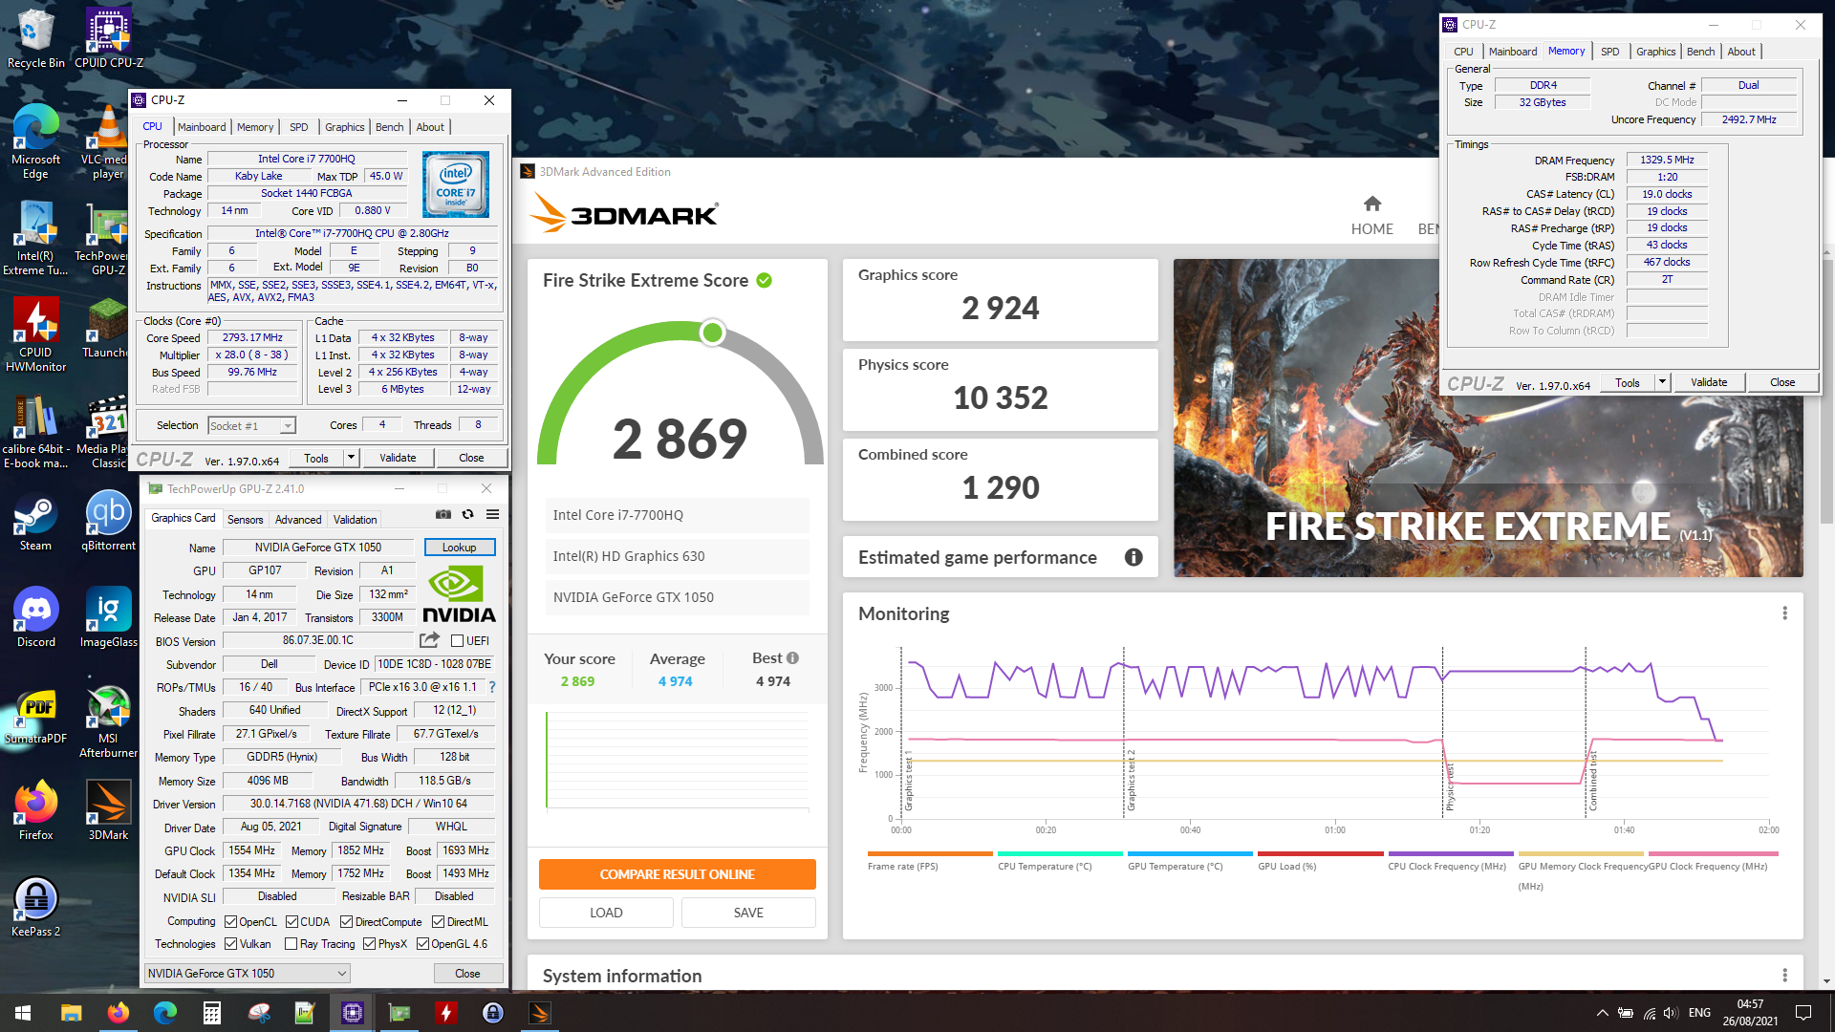
Task: Open the System information three-dot menu
Action: point(1784,975)
